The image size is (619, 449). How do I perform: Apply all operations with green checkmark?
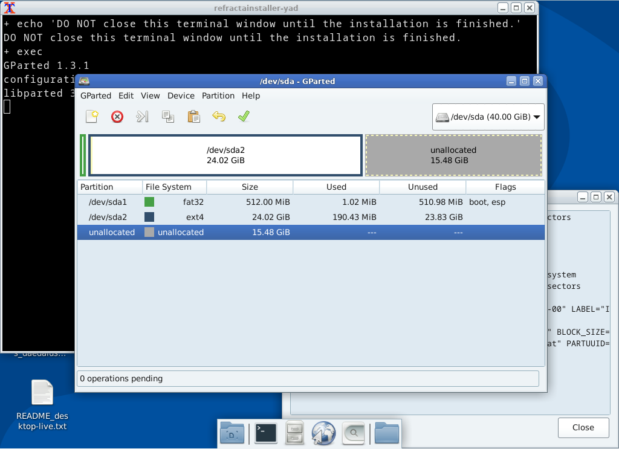244,117
